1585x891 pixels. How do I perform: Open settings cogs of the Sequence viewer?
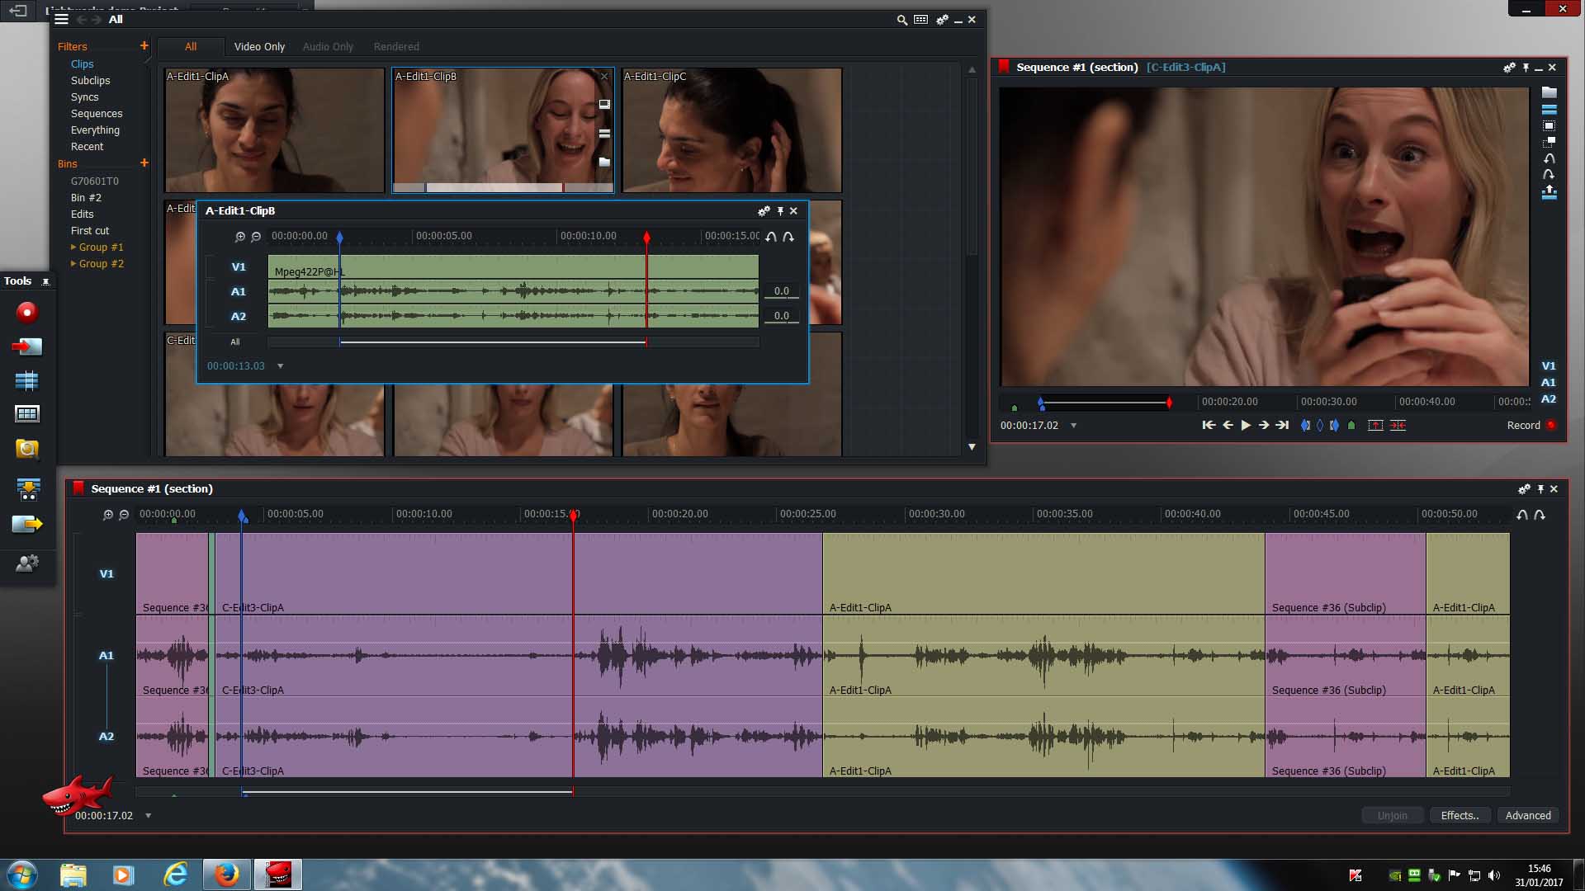1509,68
